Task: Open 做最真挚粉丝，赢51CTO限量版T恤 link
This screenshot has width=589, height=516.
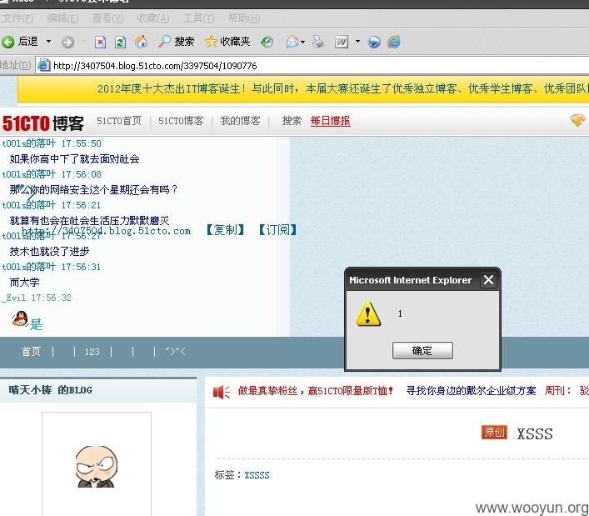Action: click(315, 391)
